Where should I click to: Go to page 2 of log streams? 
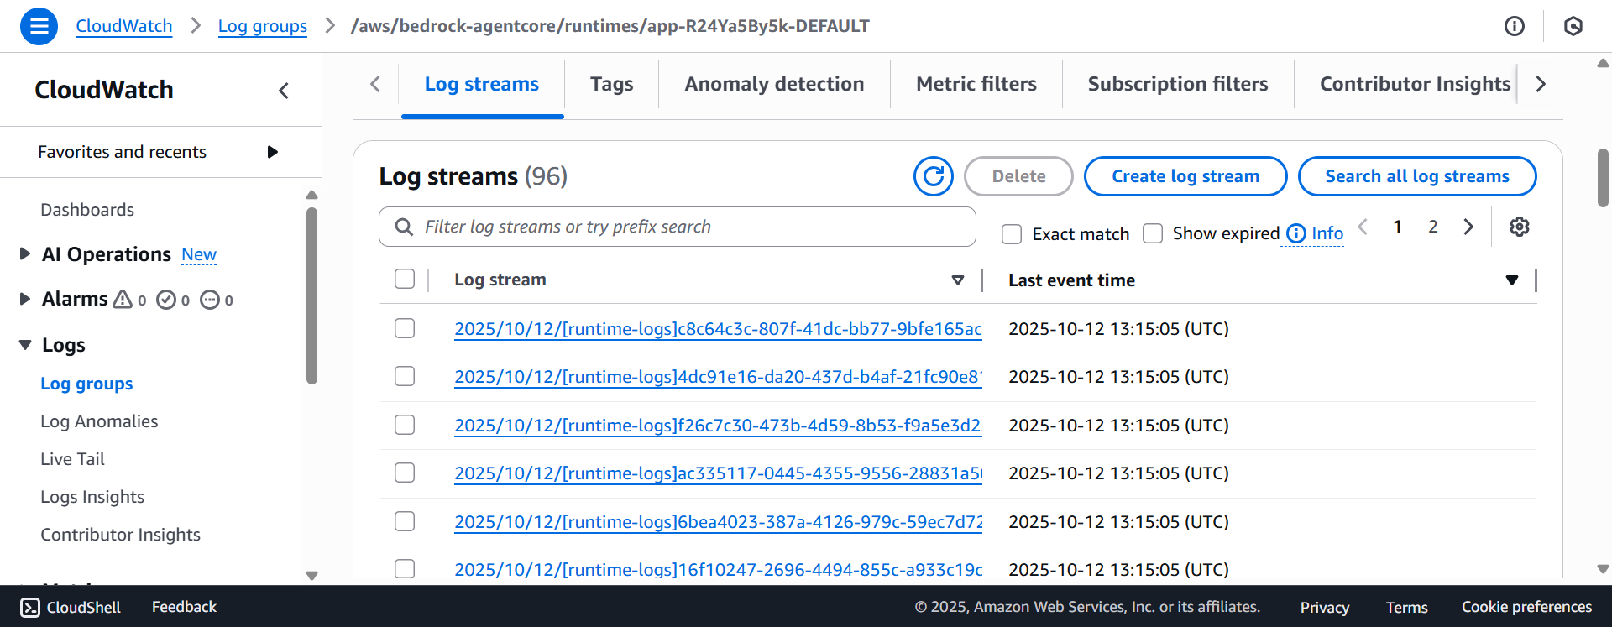(1433, 227)
